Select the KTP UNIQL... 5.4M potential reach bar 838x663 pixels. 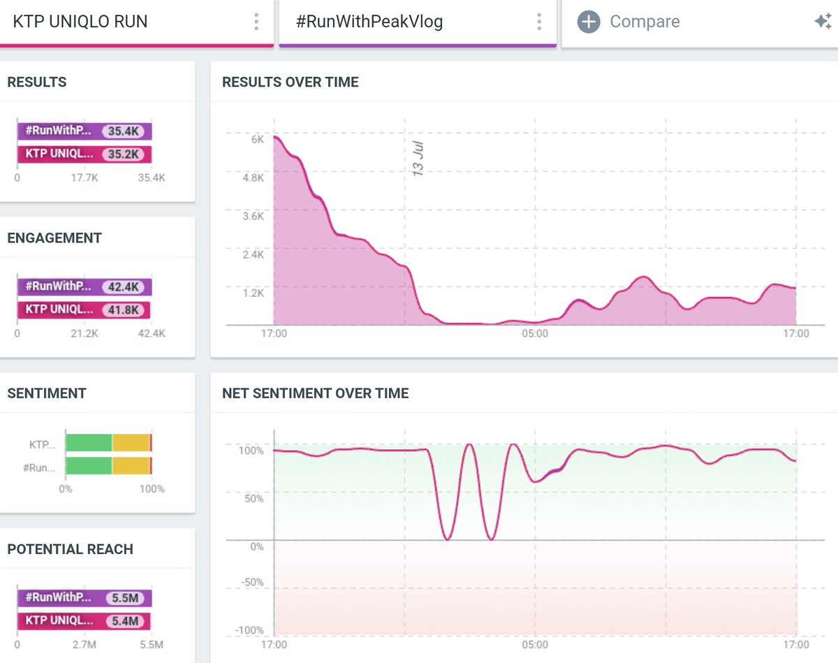(84, 621)
